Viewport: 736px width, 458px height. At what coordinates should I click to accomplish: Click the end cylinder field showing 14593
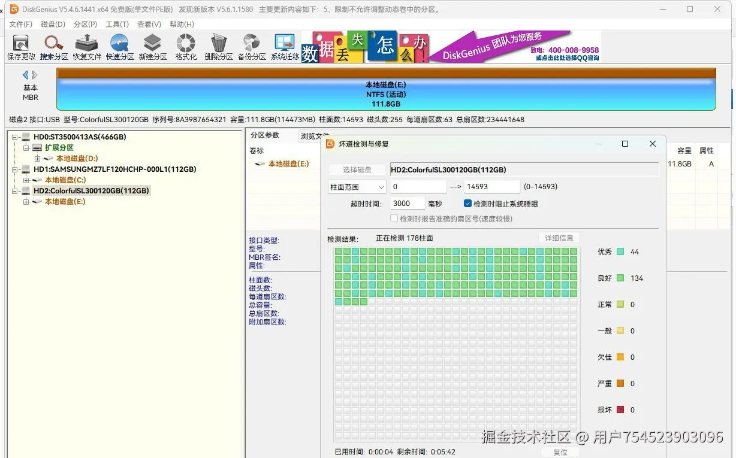click(492, 187)
